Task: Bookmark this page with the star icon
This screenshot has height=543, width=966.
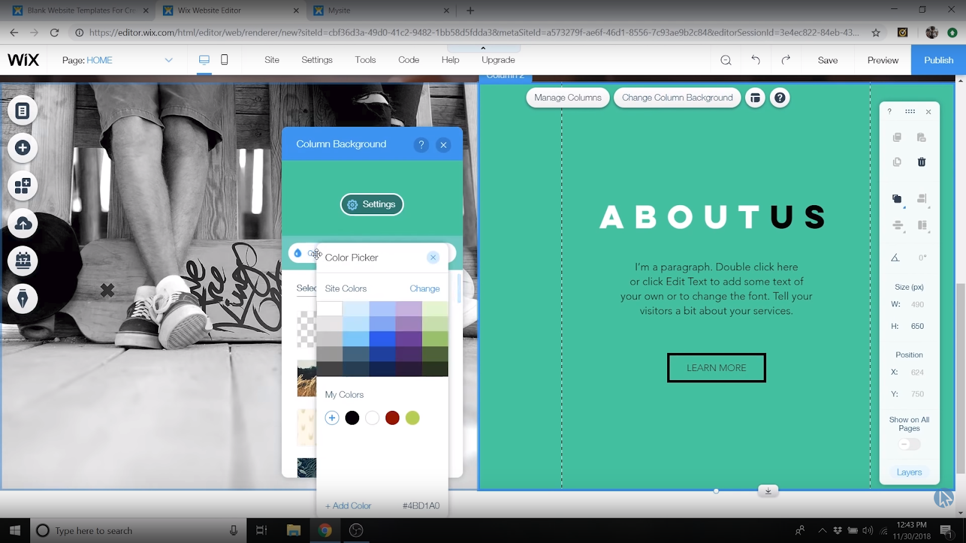Action: (876, 33)
